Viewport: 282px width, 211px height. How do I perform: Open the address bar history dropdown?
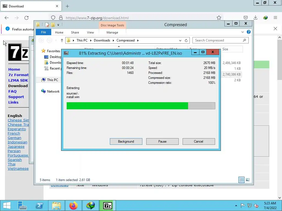tap(180, 41)
